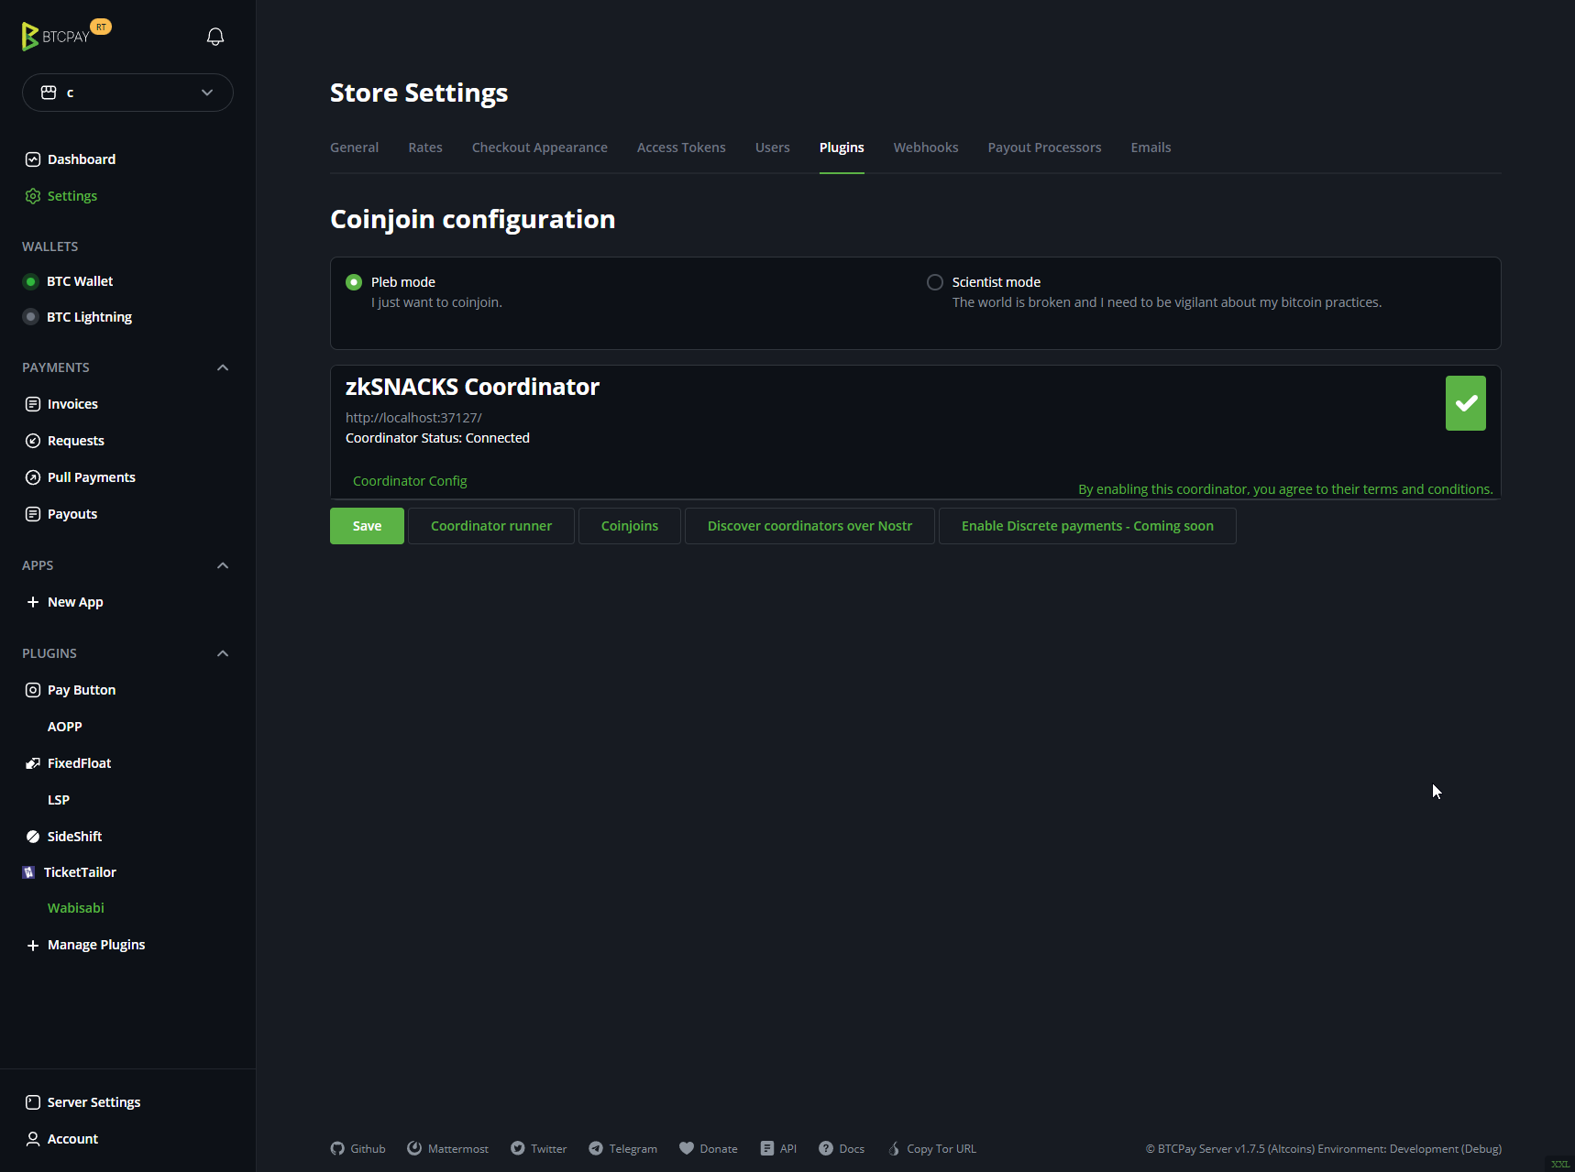Image resolution: width=1575 pixels, height=1172 pixels.
Task: Click the green Save button
Action: (x=367, y=526)
